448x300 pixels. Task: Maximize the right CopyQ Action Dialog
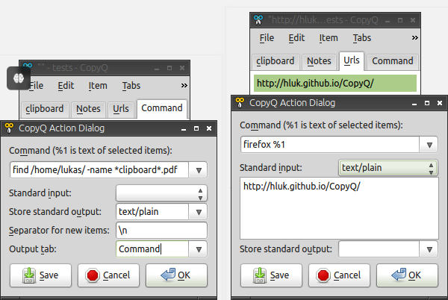[427, 103]
